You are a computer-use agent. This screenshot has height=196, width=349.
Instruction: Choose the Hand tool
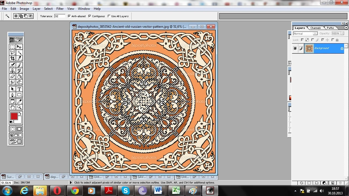click(x=13, y=107)
